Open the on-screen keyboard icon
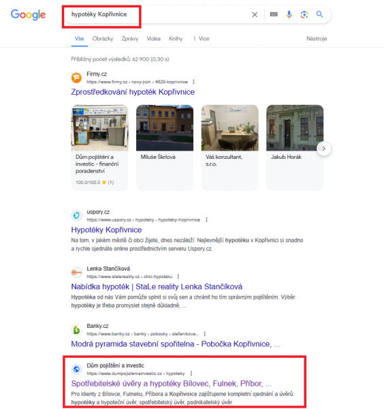This screenshot has width=384, height=409. [x=274, y=14]
